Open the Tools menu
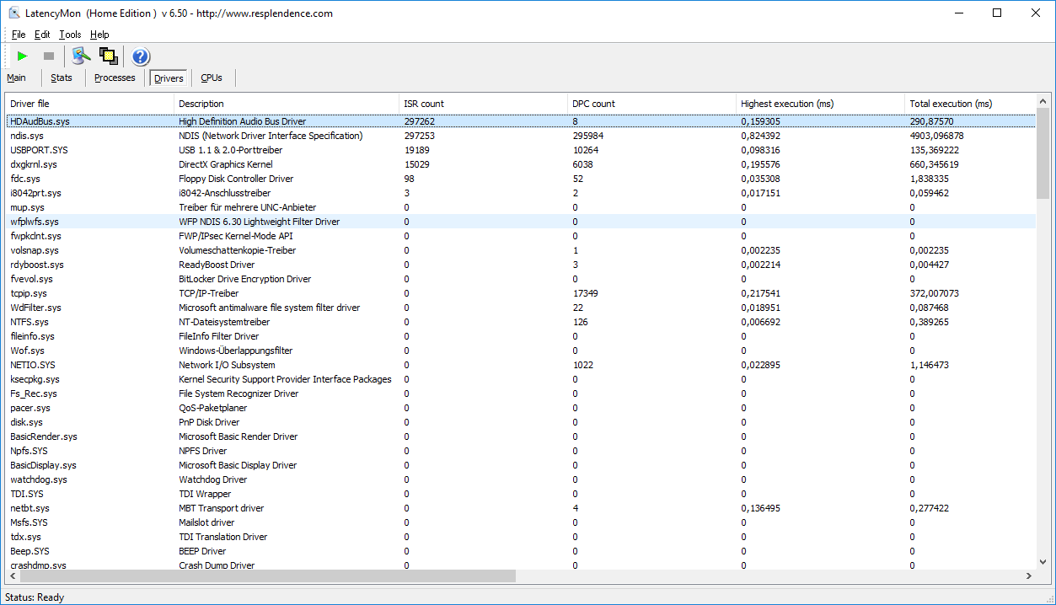 coord(70,35)
